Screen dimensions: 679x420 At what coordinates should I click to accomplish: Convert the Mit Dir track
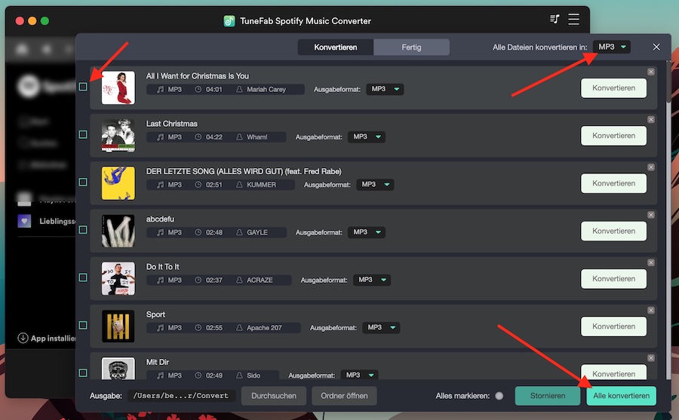613,372
